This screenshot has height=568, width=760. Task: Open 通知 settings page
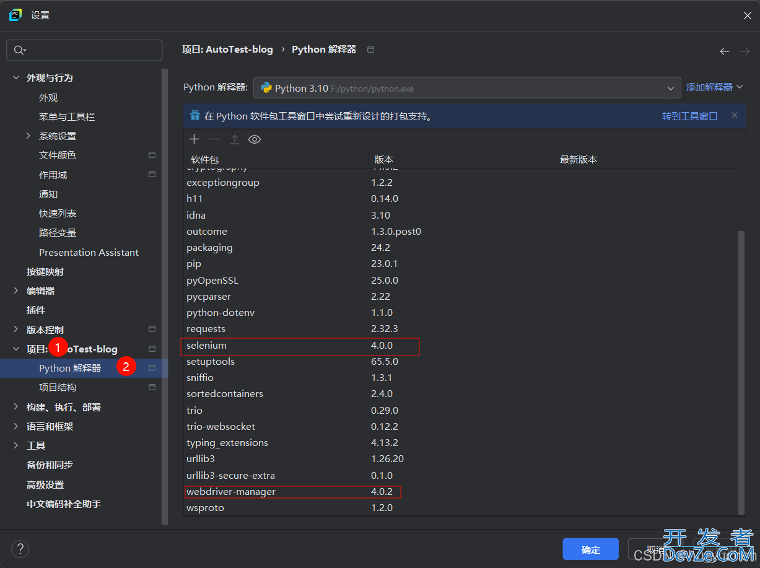point(48,194)
